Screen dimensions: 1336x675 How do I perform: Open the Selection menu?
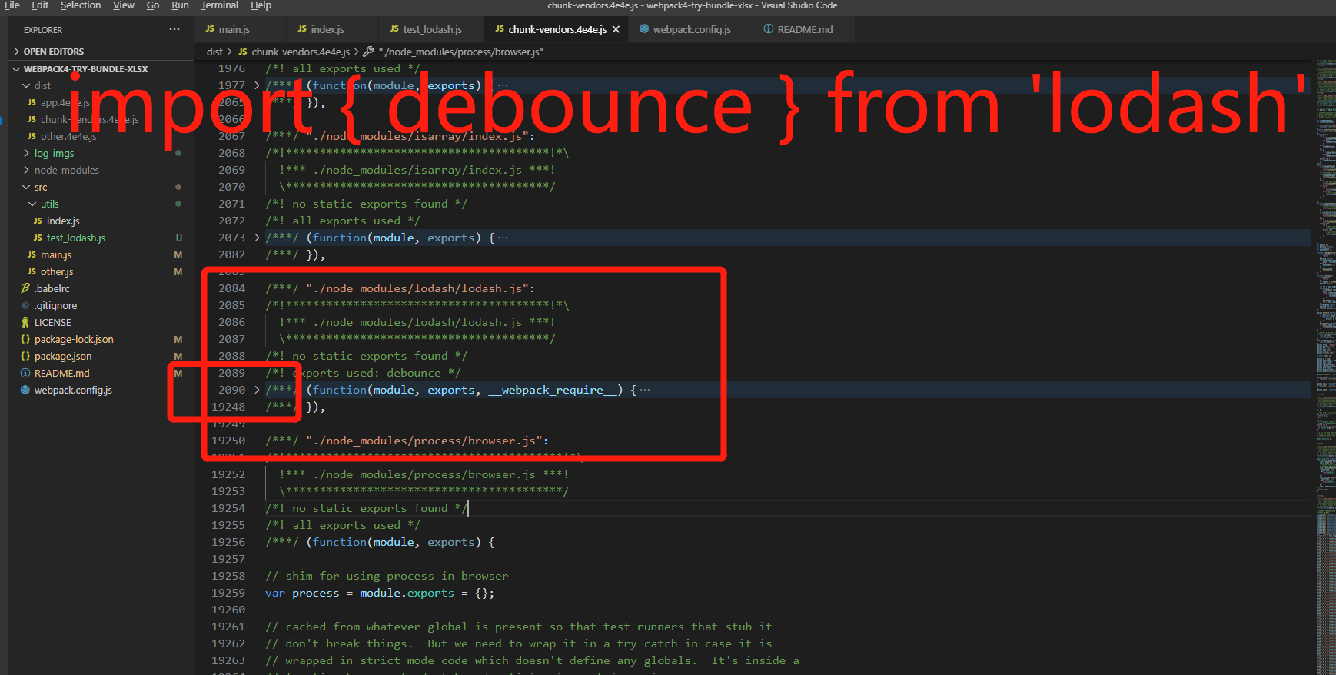(81, 5)
